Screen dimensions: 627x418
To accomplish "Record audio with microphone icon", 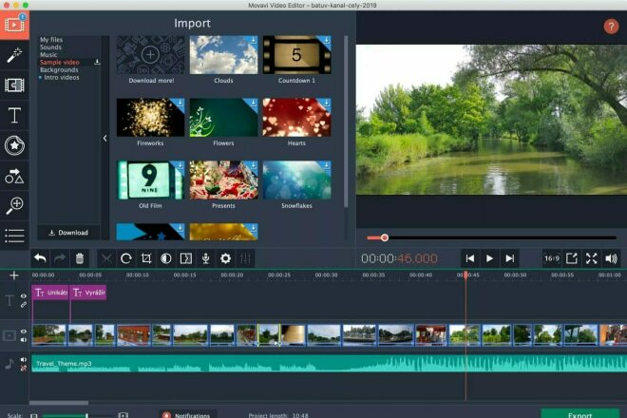I will pyautogui.click(x=206, y=258).
